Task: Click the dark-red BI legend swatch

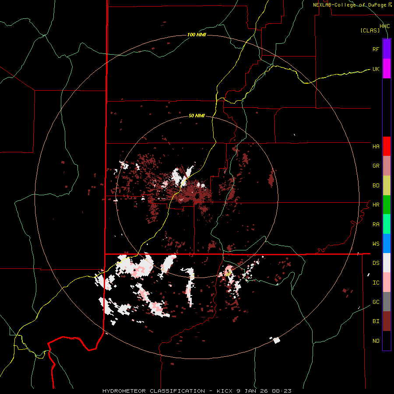Action: coord(387,321)
